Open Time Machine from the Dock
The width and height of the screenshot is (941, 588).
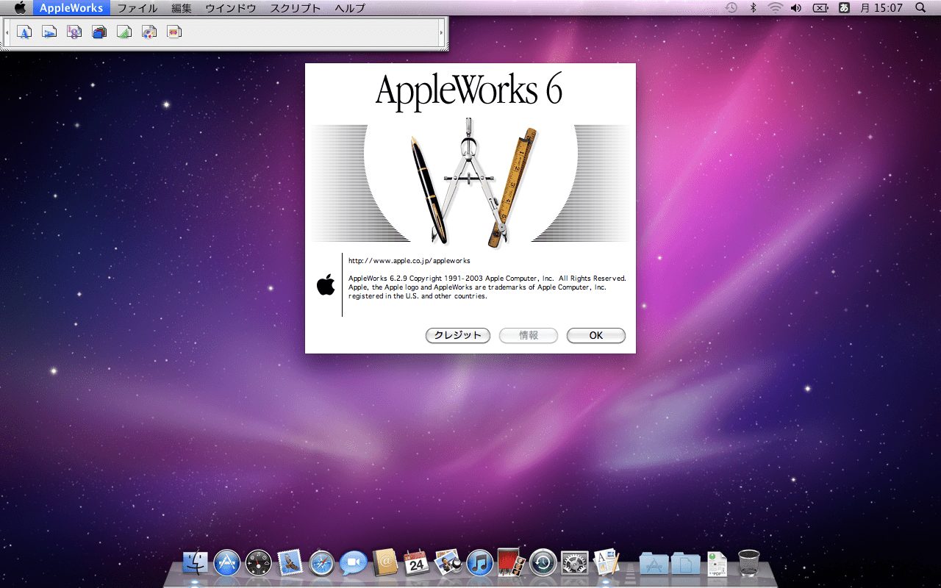541,564
